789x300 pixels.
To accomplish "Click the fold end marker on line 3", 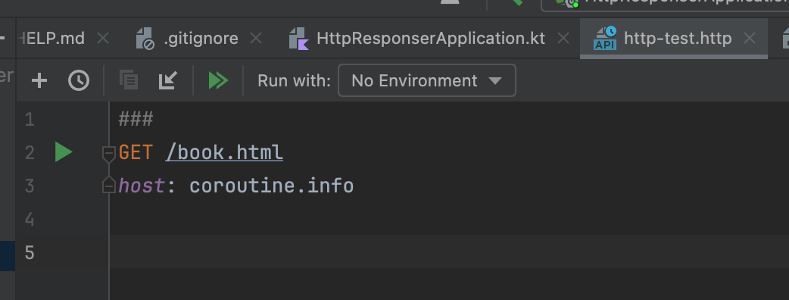I will pos(109,185).
